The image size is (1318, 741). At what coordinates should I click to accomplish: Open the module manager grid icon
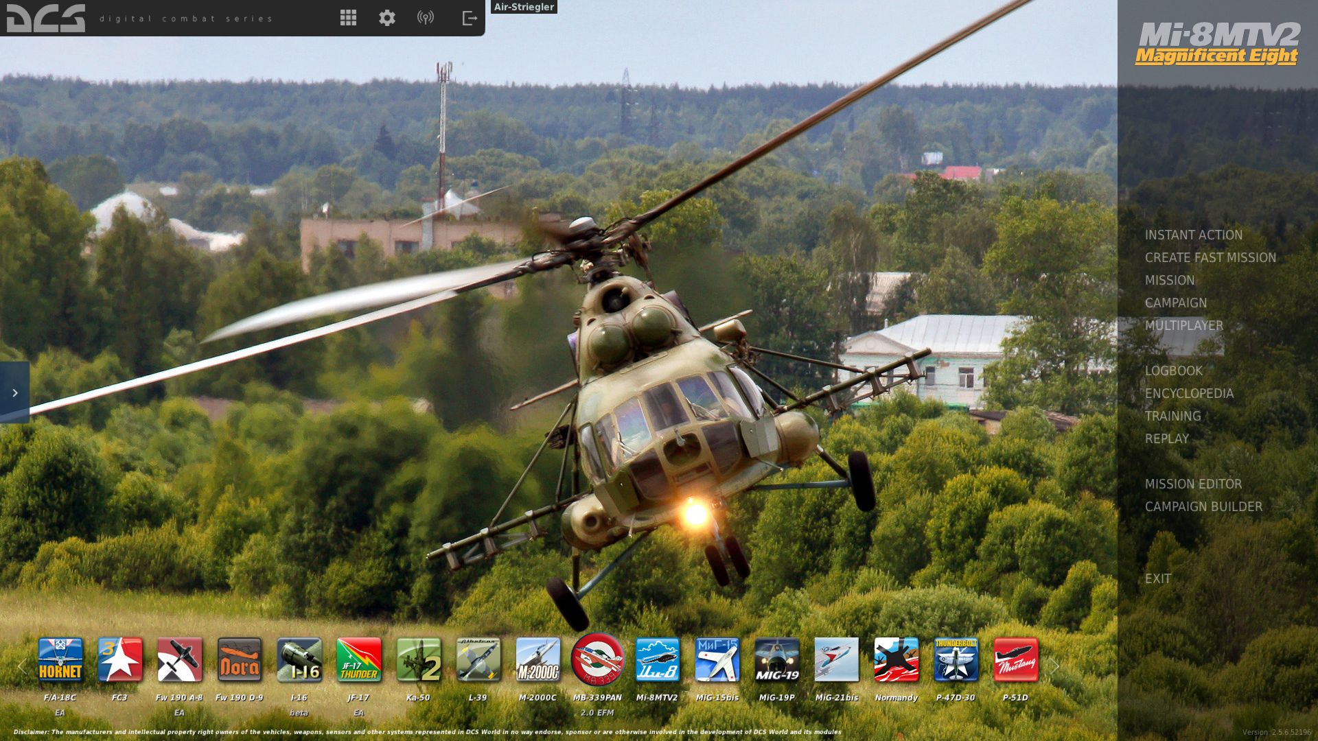point(348,18)
